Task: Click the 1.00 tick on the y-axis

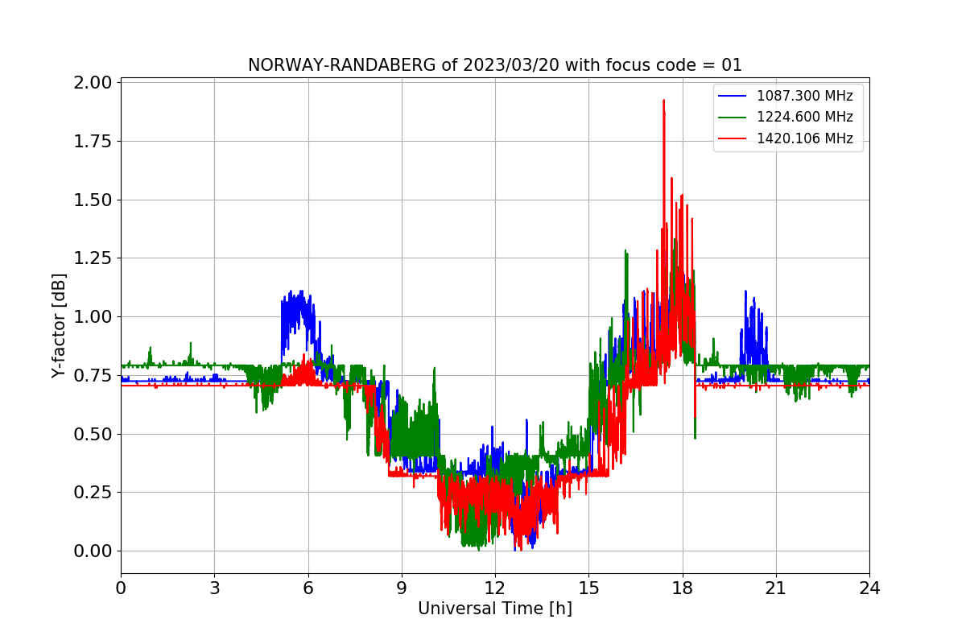Action: click(x=94, y=316)
